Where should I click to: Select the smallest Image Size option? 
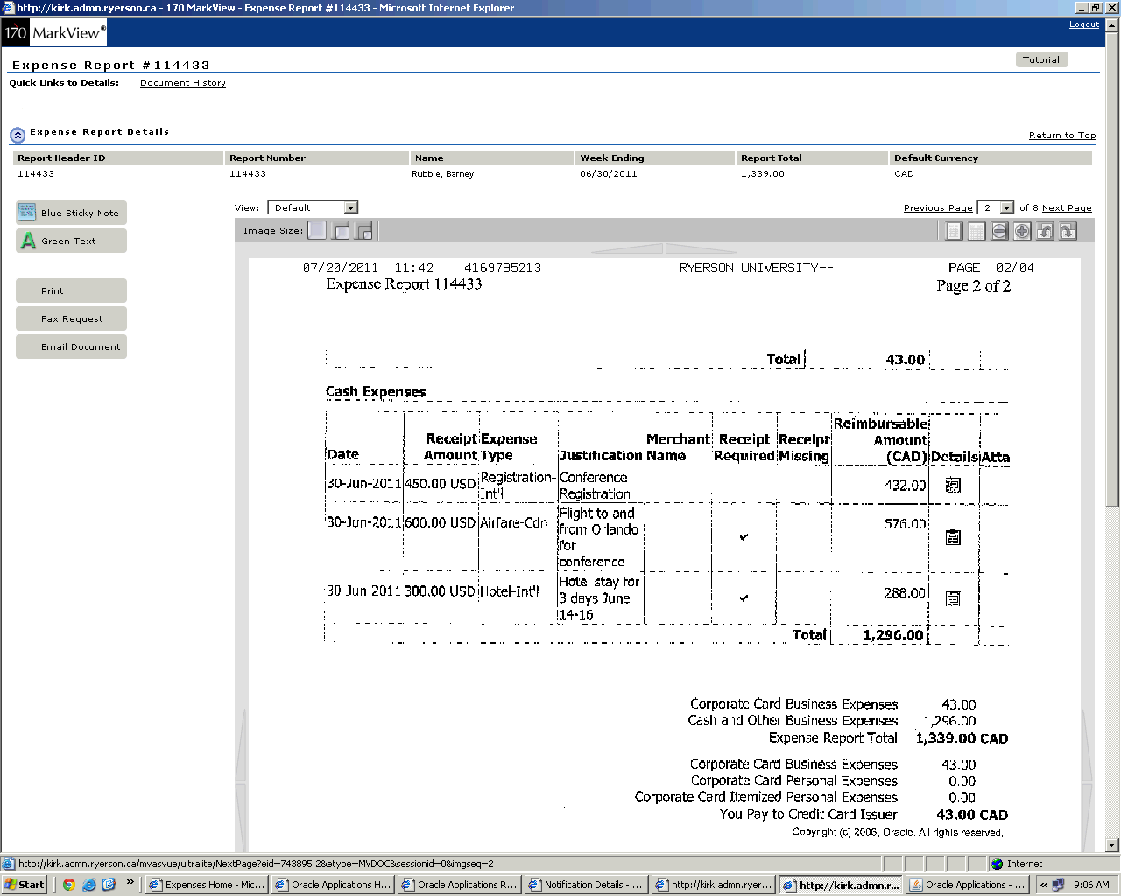[363, 231]
